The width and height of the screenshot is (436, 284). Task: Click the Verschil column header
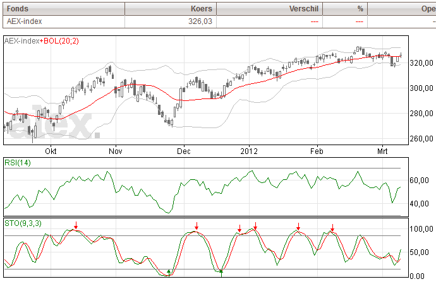269,9
